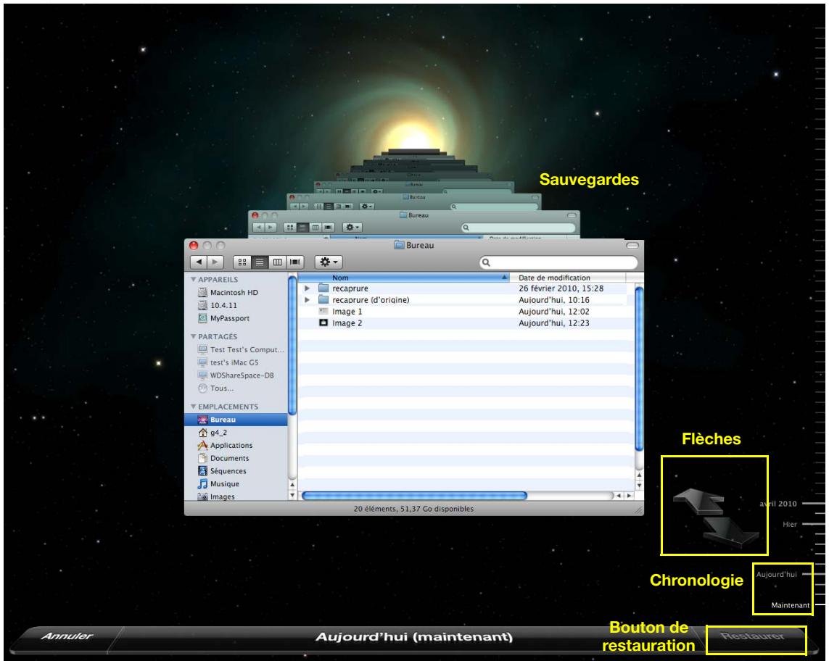Viewport: 829px width, 661px height.
Task: Click the sidebar scroll down arrow
Action: 292,496
